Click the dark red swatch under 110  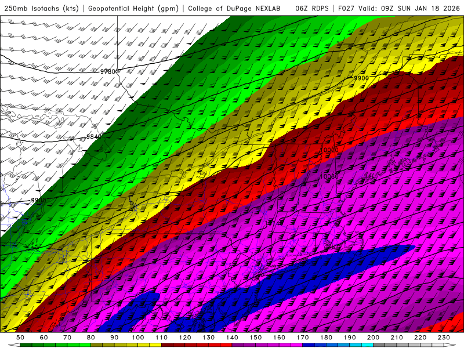[x=167, y=345]
